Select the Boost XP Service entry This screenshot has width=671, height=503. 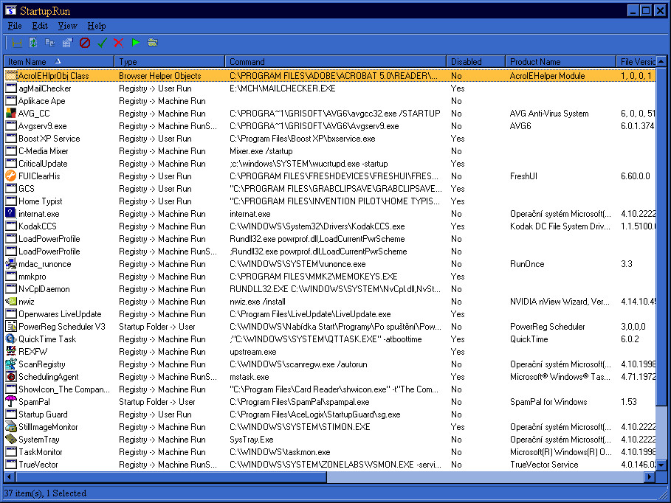click(x=49, y=138)
